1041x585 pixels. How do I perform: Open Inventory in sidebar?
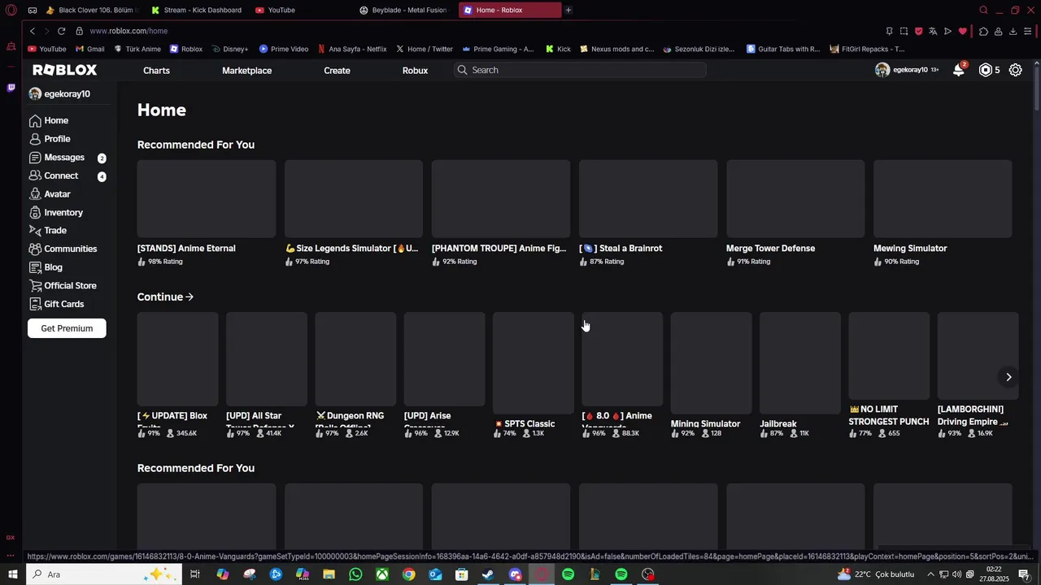click(56, 212)
